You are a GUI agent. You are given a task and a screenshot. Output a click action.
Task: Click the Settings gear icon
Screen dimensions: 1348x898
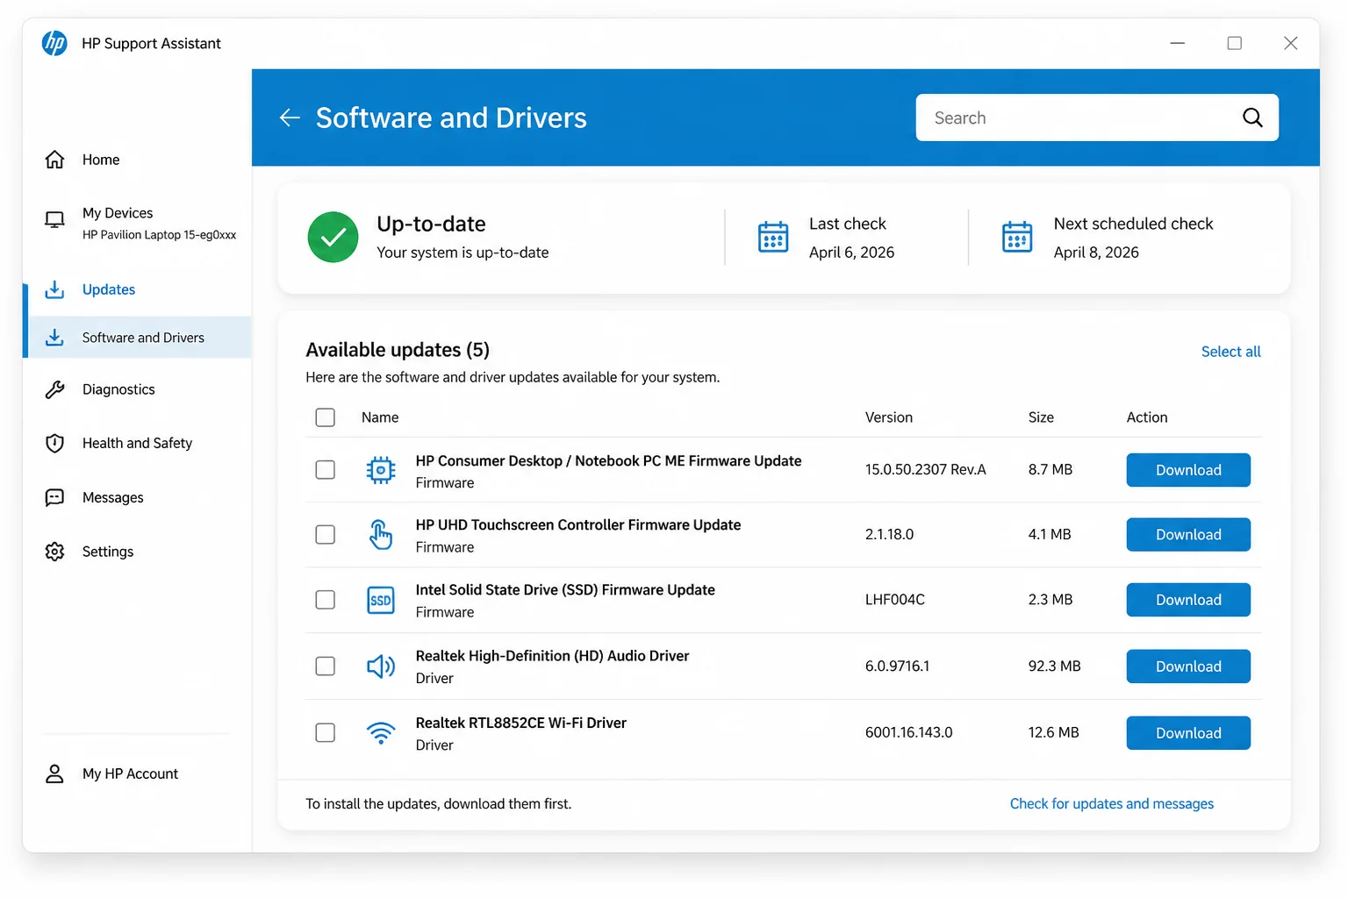pyautogui.click(x=54, y=552)
